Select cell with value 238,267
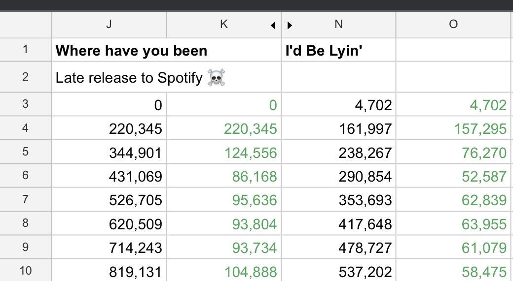513x281 pixels. tap(338, 152)
